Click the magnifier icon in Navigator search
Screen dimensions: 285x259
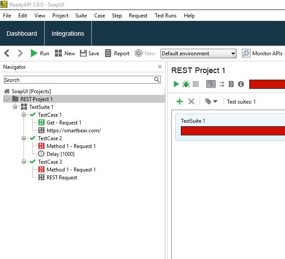[157, 80]
